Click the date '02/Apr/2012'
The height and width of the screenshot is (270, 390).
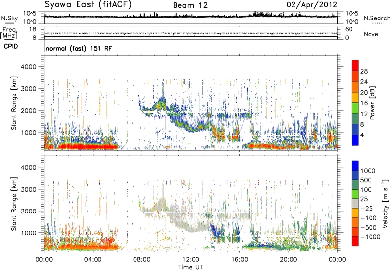tap(312, 5)
